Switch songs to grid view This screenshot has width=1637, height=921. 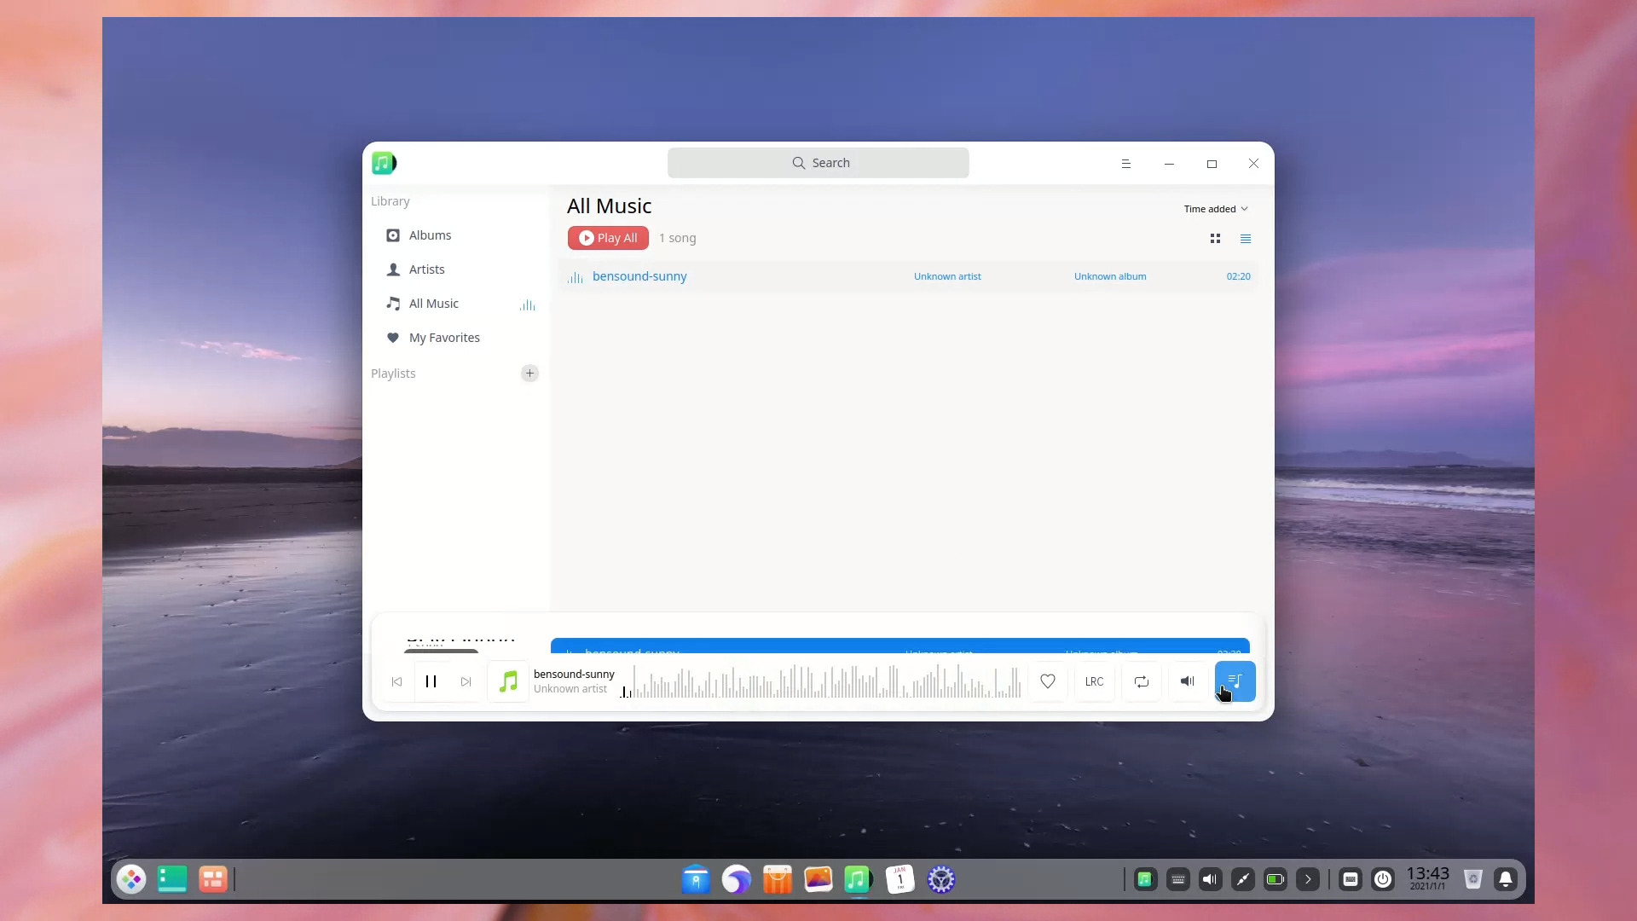click(1215, 238)
